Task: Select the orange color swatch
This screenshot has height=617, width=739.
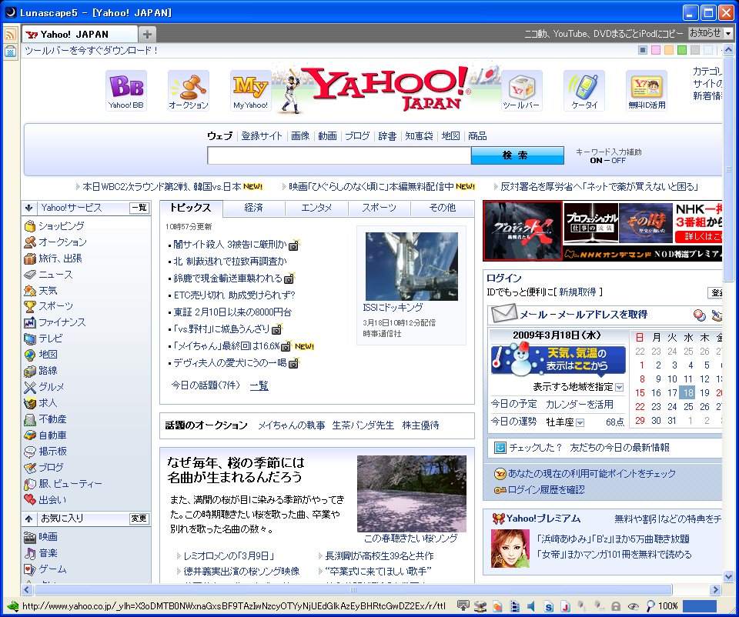Action: pos(669,50)
